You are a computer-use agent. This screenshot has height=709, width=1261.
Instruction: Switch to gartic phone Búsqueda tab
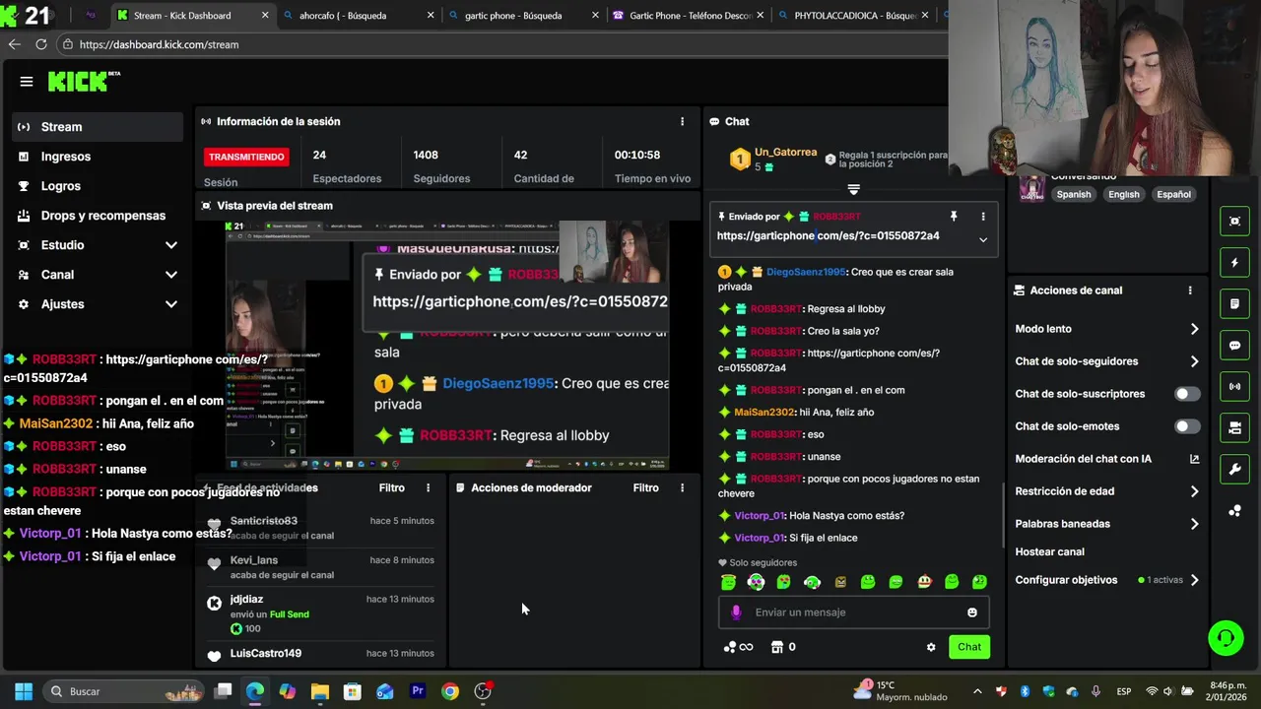[522, 16]
